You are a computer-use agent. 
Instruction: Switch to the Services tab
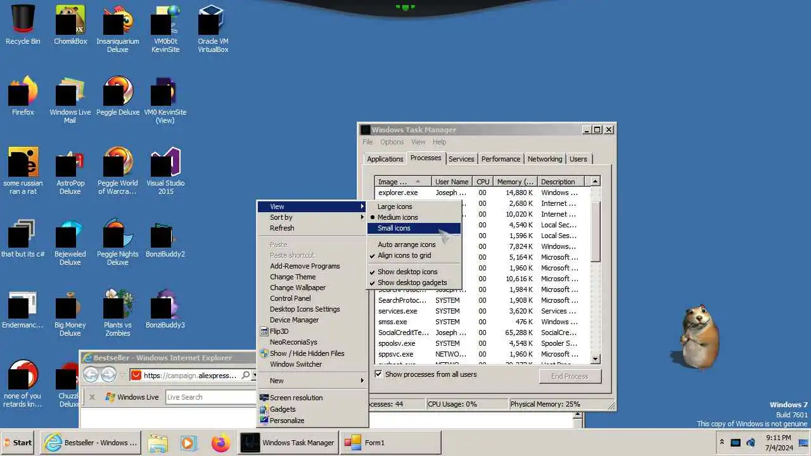[461, 159]
